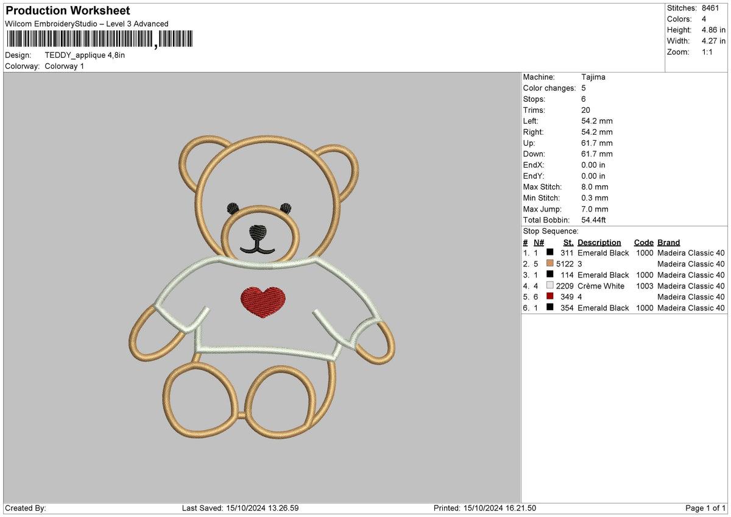Select the red heart on the teddy's shirt
Viewport: 731px width, 517px height.
tap(261, 300)
